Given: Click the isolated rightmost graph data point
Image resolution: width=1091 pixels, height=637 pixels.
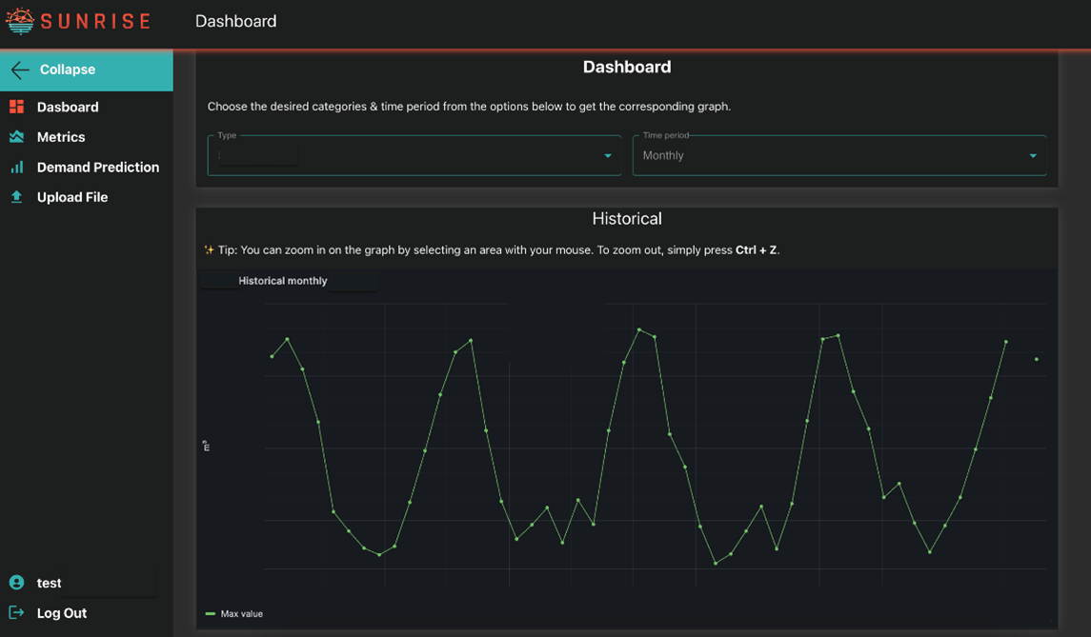Looking at the screenshot, I should (1037, 359).
